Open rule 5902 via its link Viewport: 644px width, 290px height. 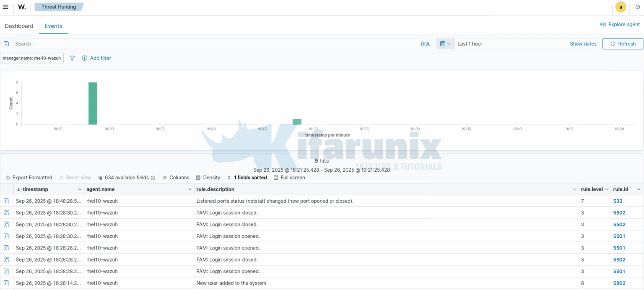point(619,283)
